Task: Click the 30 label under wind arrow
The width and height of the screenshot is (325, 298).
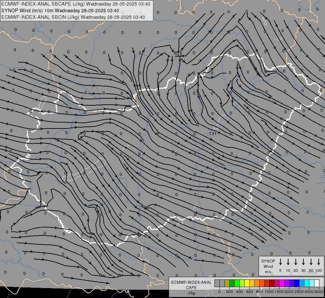Action: coord(303,271)
